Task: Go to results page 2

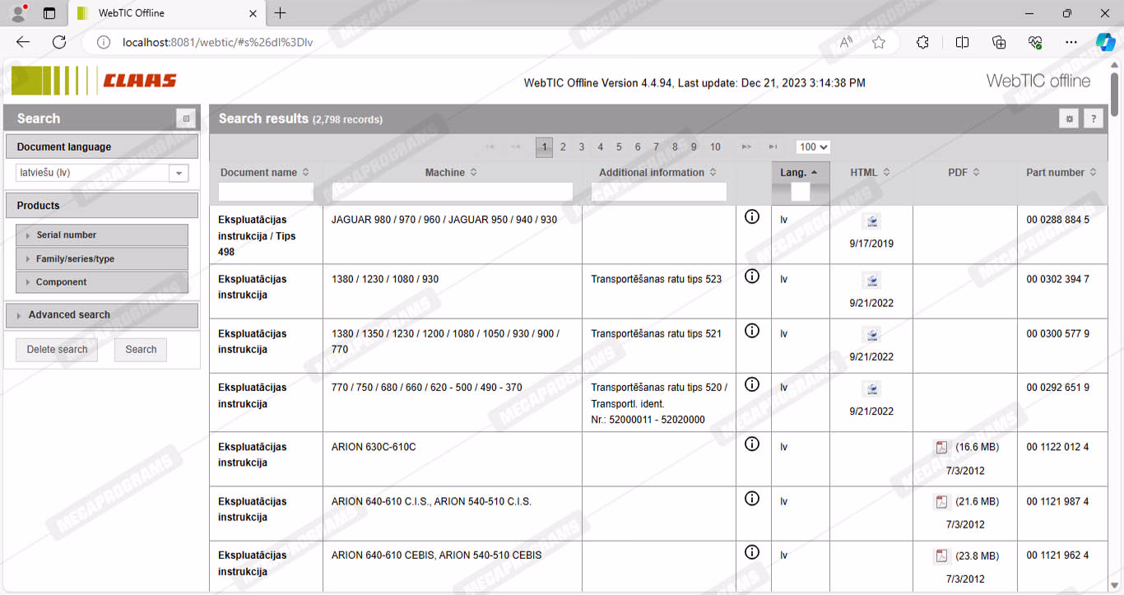Action: pyautogui.click(x=563, y=147)
